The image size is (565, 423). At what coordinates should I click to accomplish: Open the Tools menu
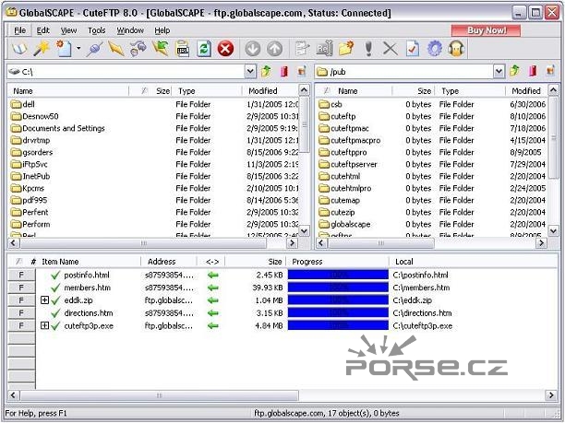tap(97, 30)
